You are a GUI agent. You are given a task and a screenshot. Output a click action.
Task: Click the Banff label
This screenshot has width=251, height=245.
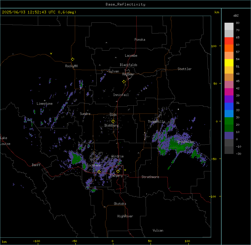(x=36, y=165)
